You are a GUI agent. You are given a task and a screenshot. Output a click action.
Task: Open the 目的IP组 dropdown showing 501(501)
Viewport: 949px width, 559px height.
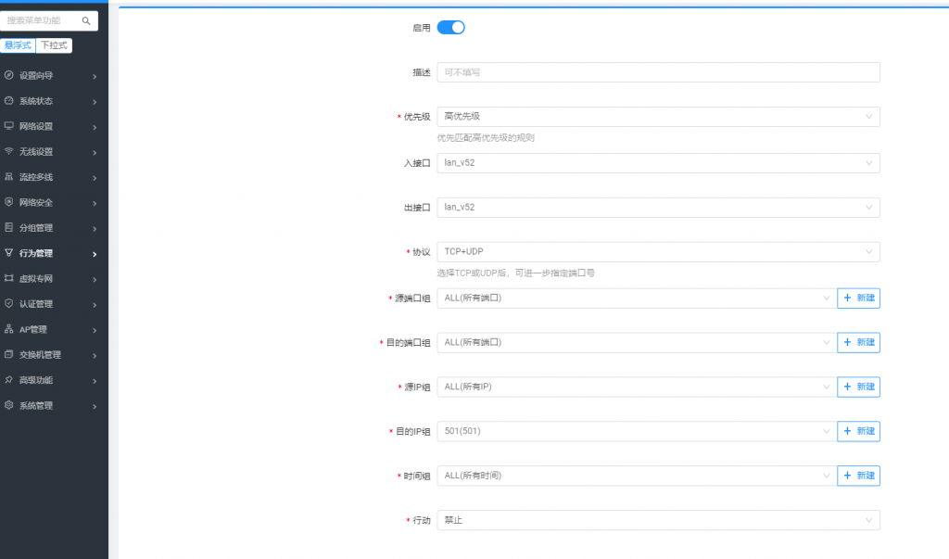pyautogui.click(x=637, y=431)
